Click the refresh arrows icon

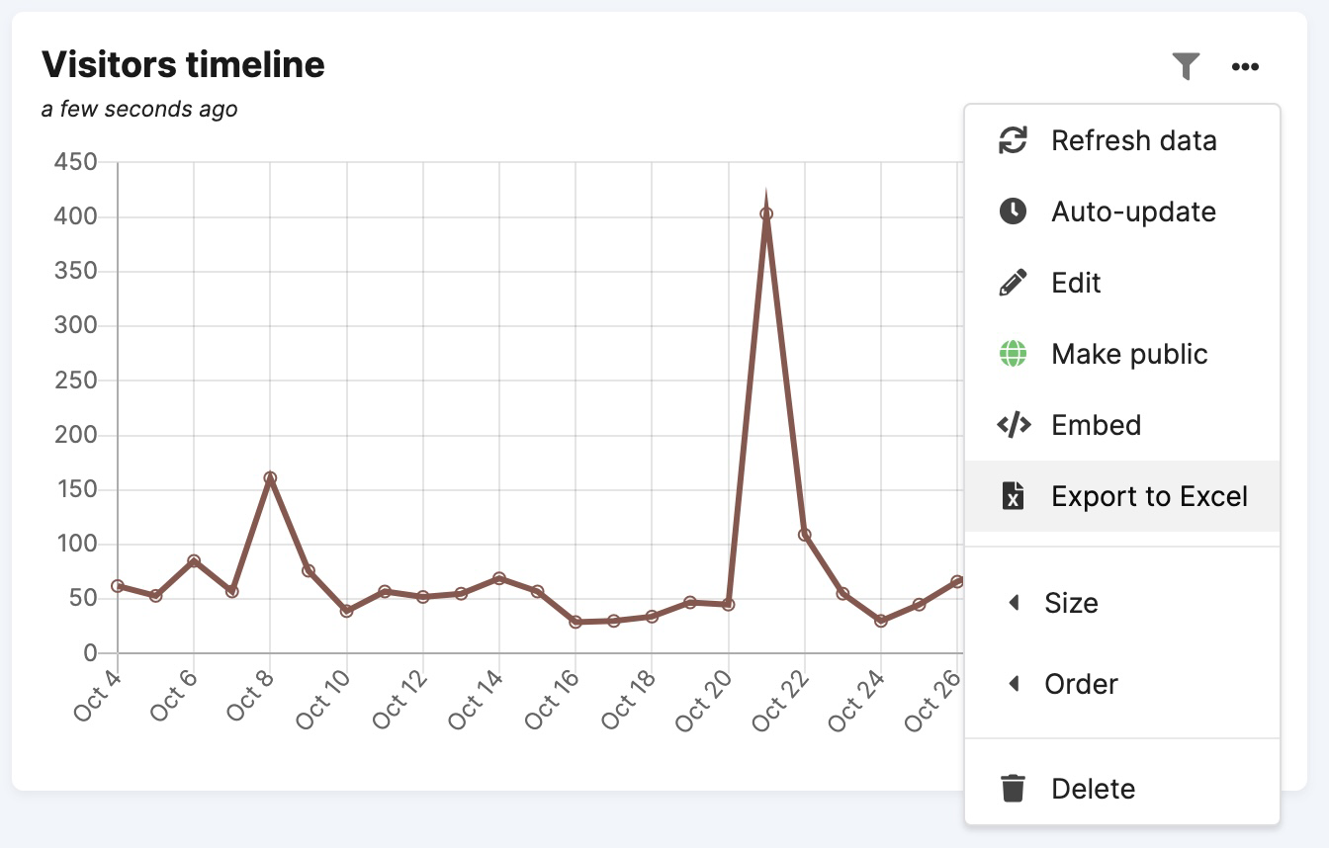1013,140
